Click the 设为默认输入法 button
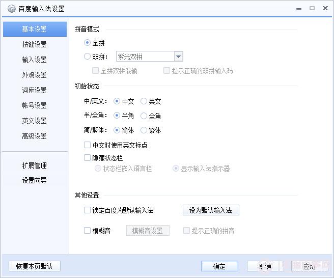This screenshot has height=278, width=334. 211,210
